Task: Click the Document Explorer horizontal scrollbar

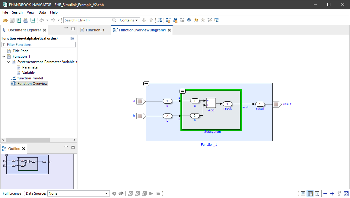Action: [x=27, y=140]
